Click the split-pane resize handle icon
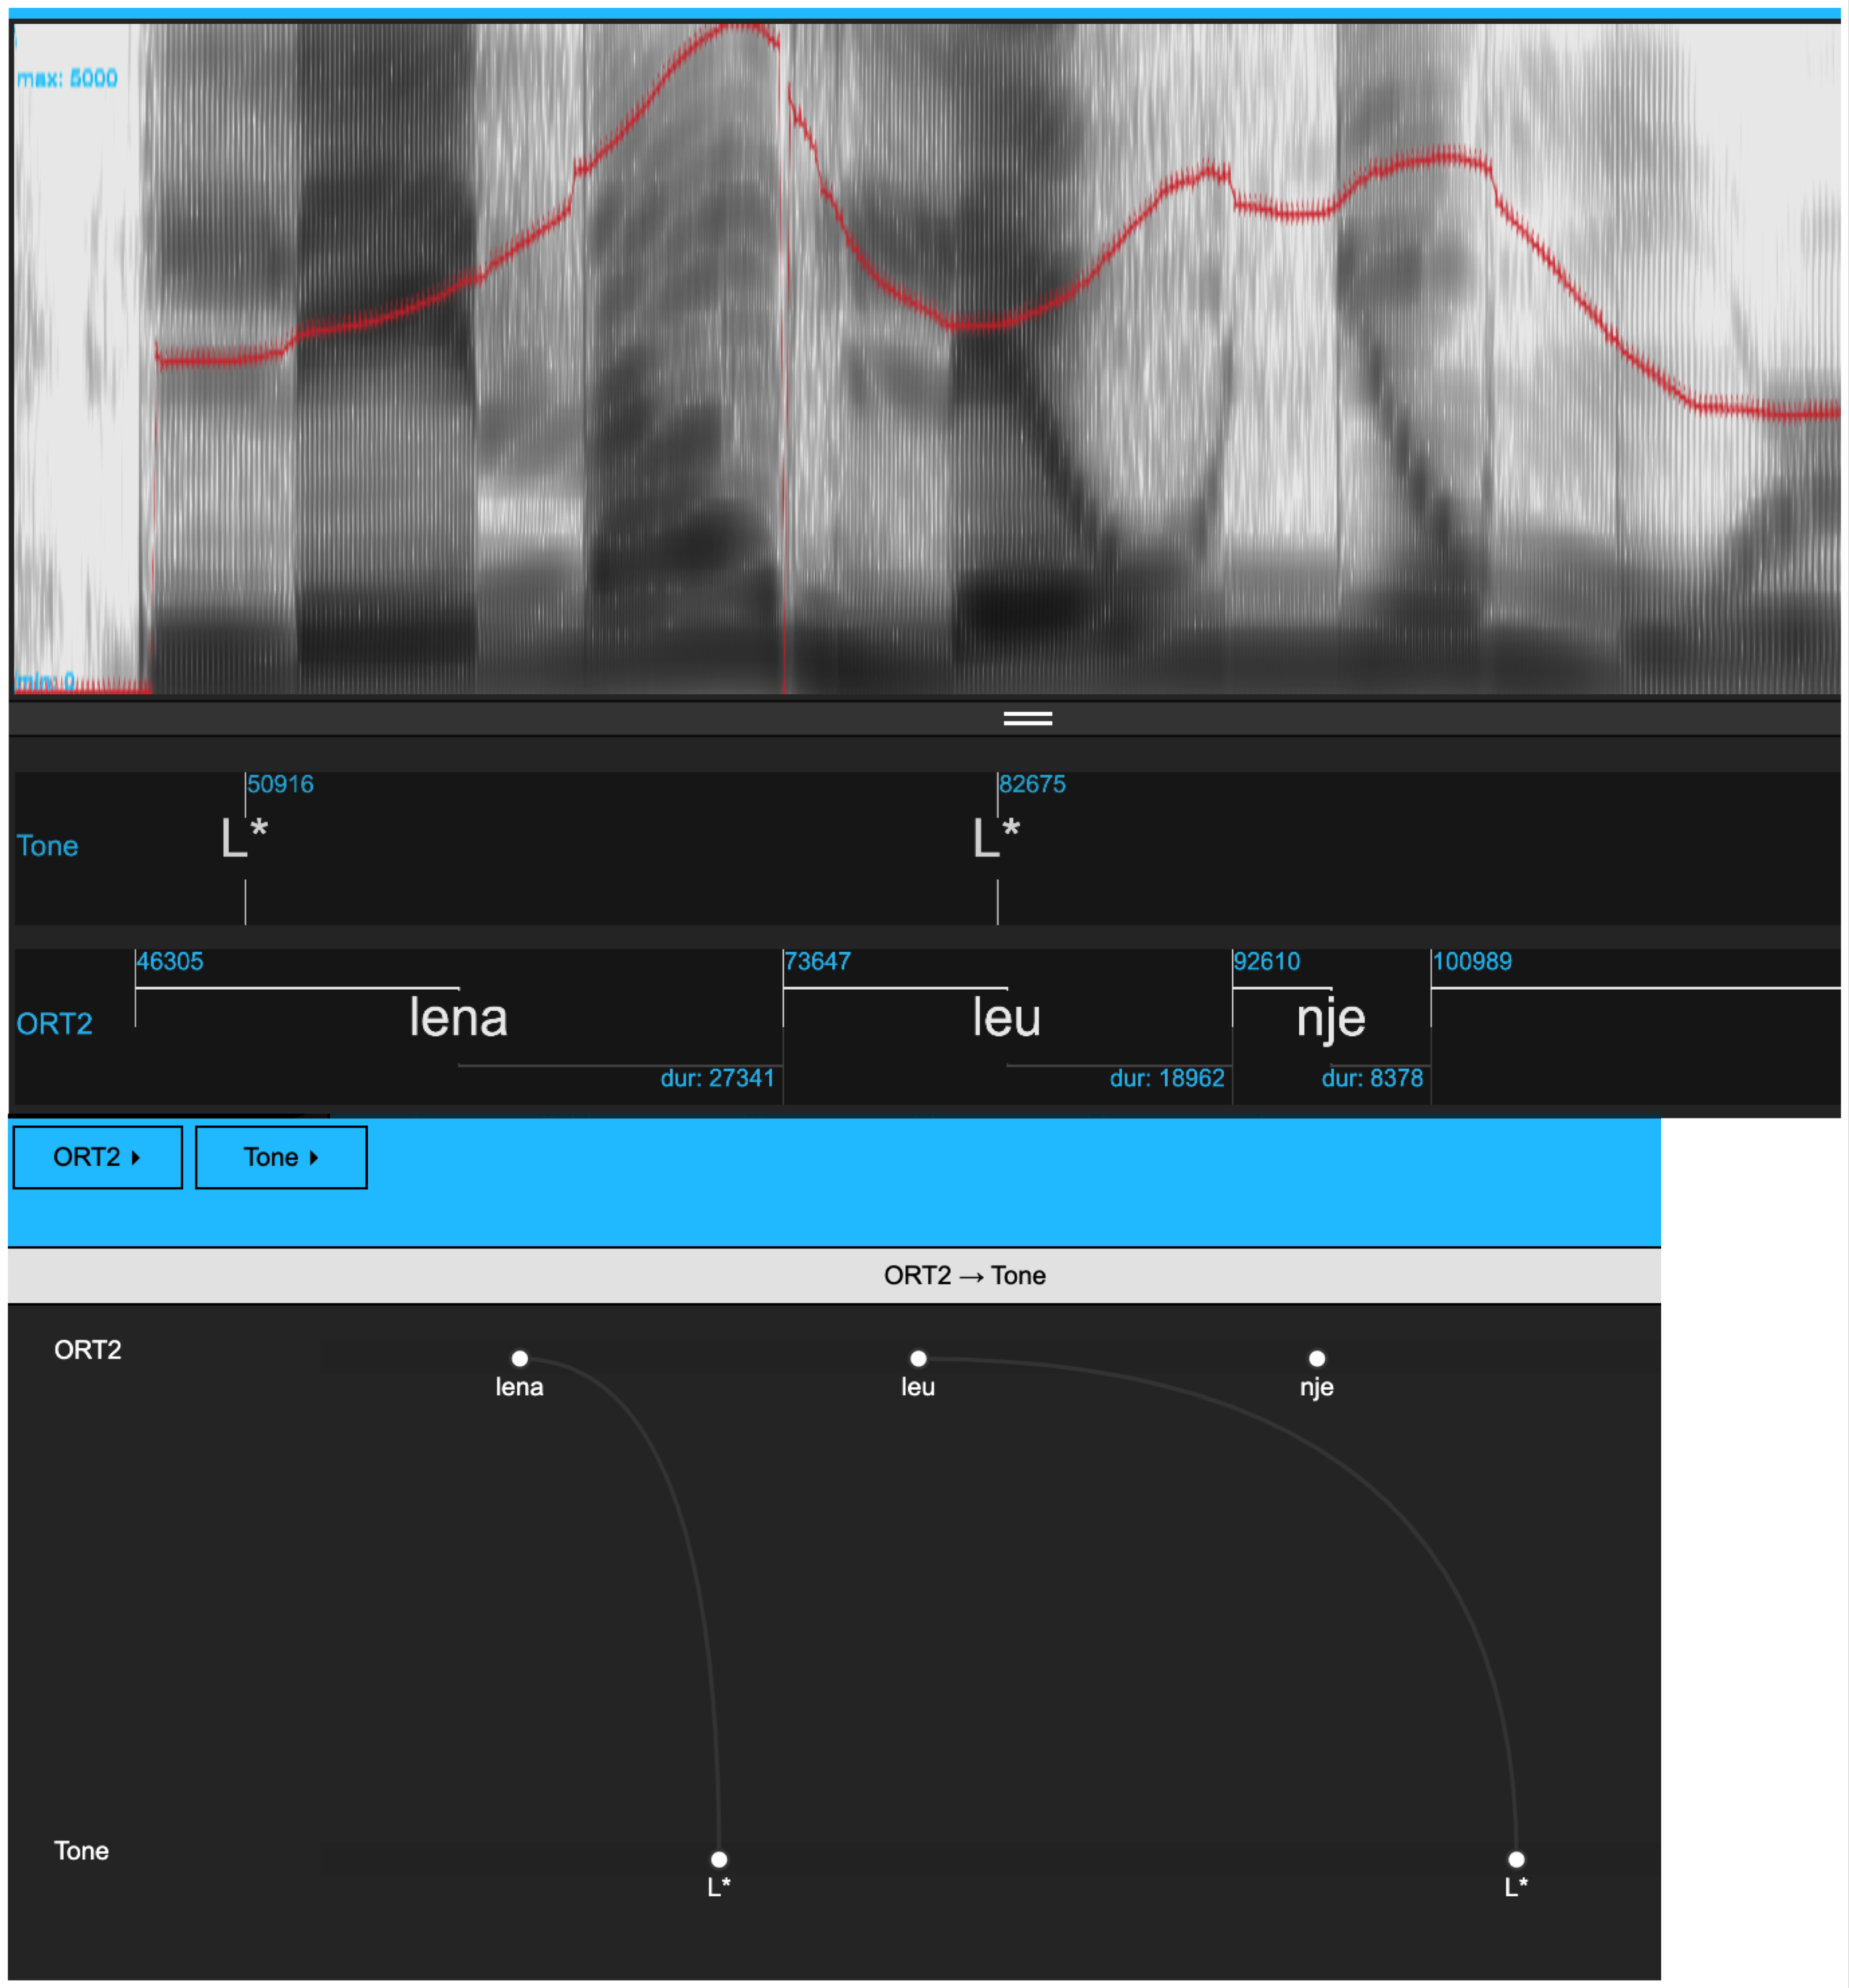Image resolution: width=1849 pixels, height=1988 pixels. pyautogui.click(x=1026, y=718)
